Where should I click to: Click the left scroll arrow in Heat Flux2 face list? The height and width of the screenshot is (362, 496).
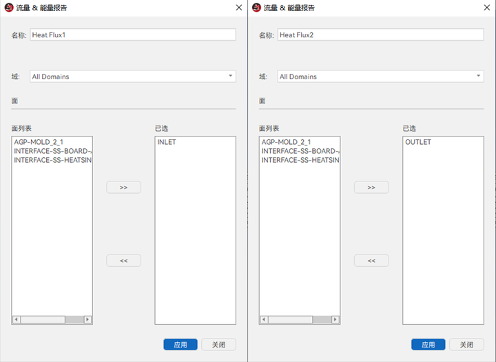[264, 319]
